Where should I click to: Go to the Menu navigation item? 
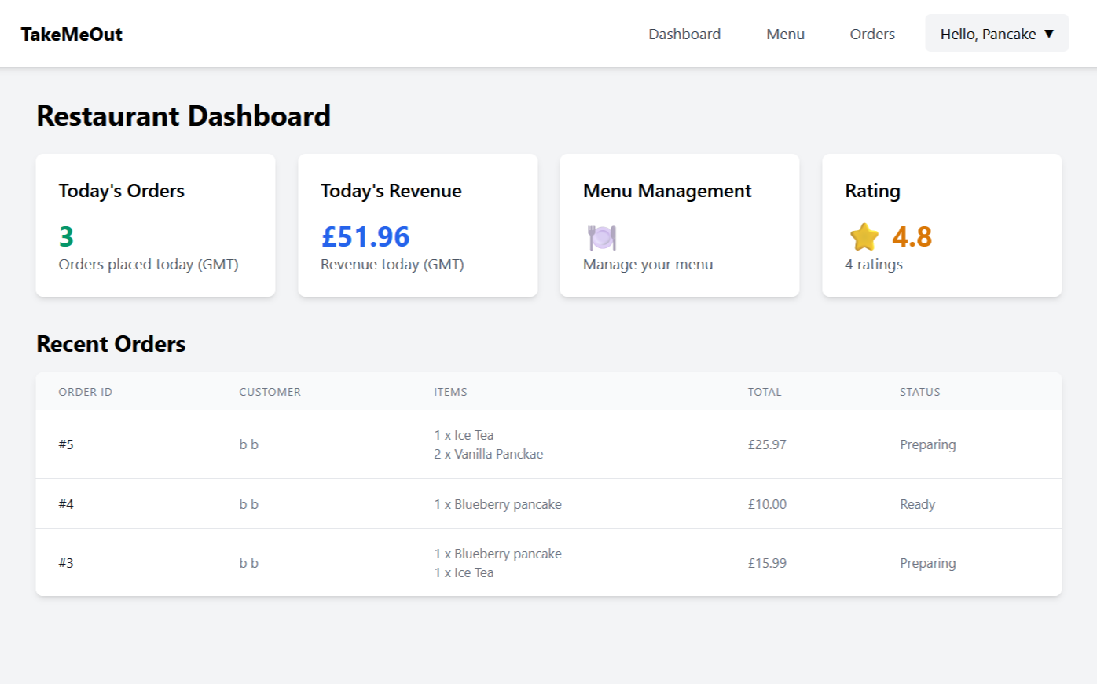click(785, 34)
